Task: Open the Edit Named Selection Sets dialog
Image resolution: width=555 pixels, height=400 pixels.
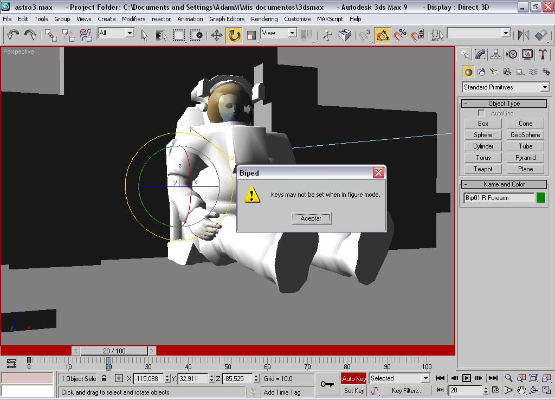Action: point(437,35)
